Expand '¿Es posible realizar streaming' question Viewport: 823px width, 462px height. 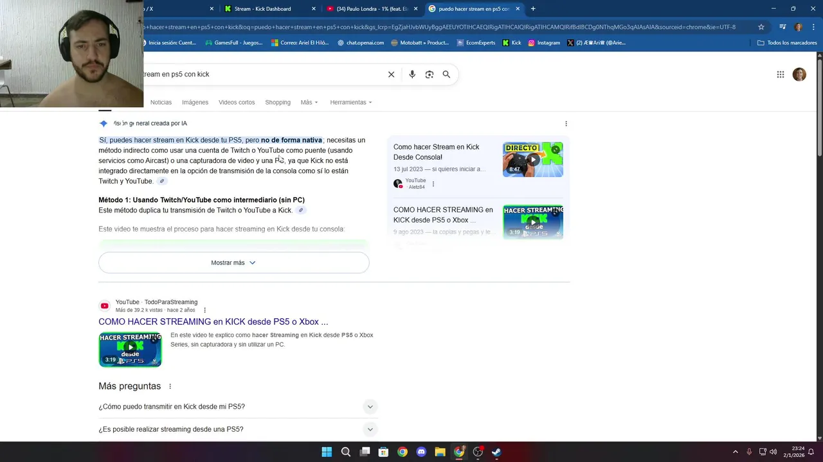tap(237, 429)
